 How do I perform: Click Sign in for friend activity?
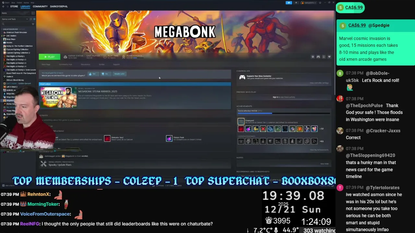(x=276, y=97)
